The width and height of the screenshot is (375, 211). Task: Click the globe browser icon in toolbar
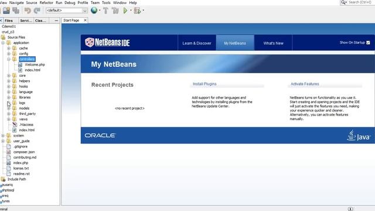[94, 11]
